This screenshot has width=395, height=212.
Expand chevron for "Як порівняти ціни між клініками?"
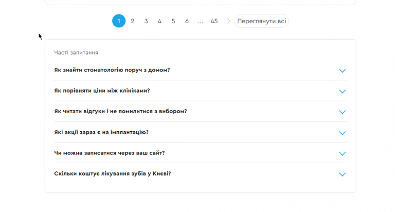tap(343, 91)
